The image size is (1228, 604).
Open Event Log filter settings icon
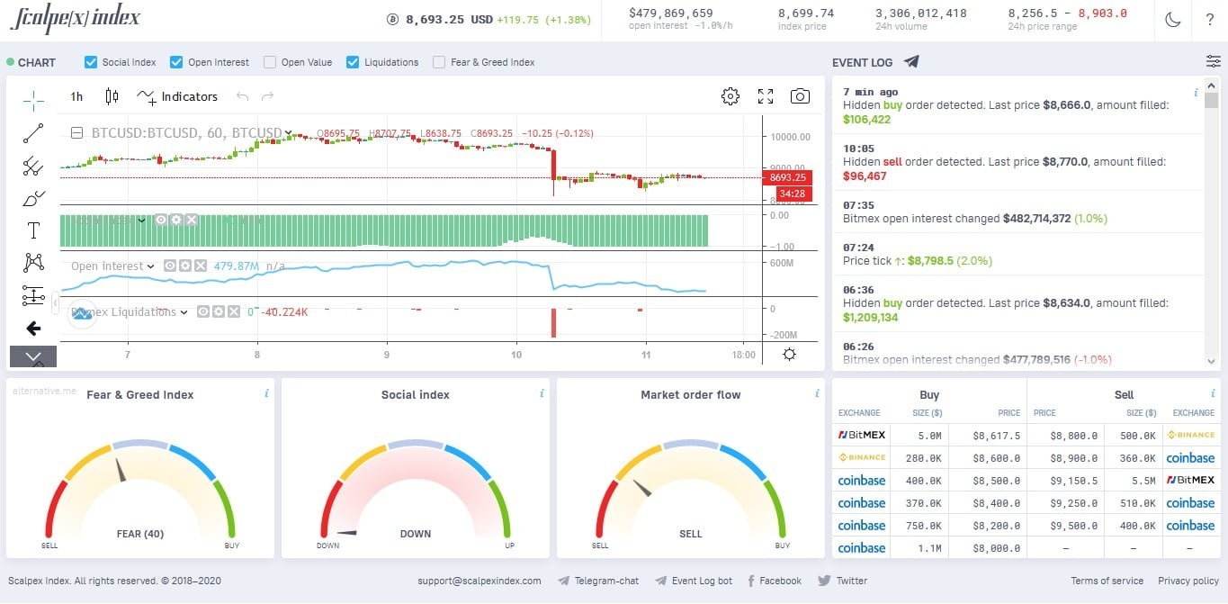(x=1214, y=61)
